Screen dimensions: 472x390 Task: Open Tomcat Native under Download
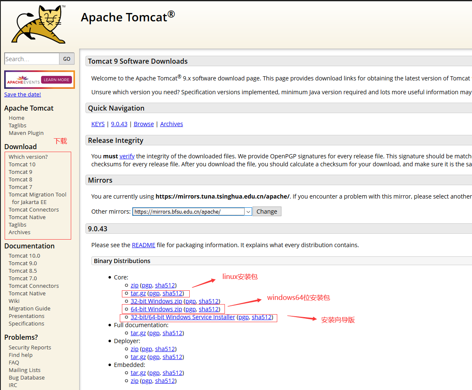tap(27, 217)
